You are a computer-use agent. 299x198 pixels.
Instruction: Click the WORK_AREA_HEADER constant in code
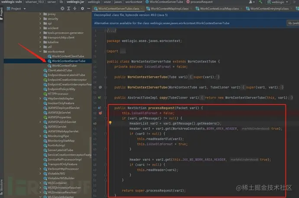pyautogui.click(x=222, y=128)
